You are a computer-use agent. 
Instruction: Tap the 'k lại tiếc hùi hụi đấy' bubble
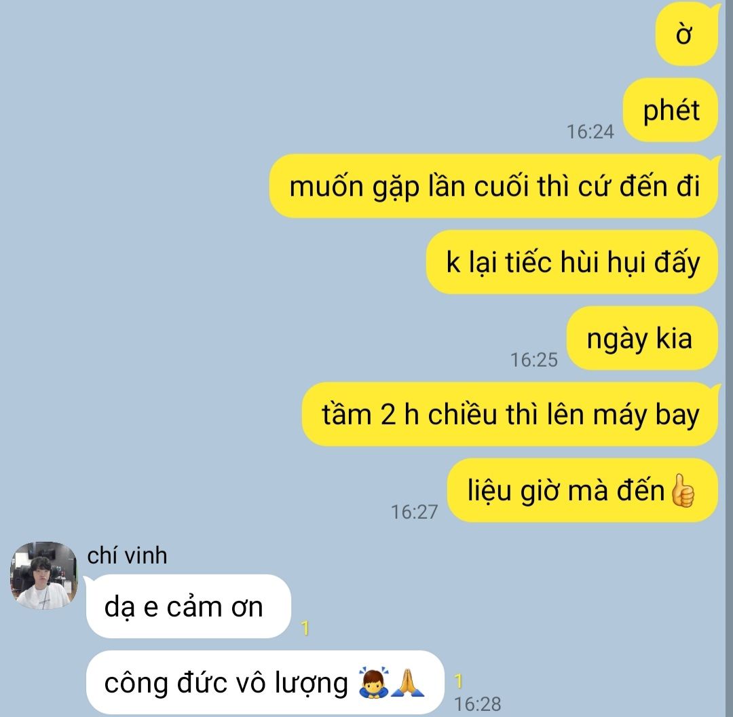[x=572, y=262]
